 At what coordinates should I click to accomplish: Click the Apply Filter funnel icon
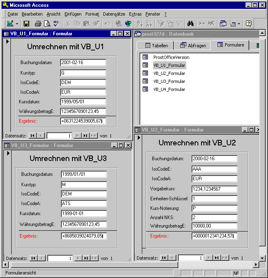179,24
